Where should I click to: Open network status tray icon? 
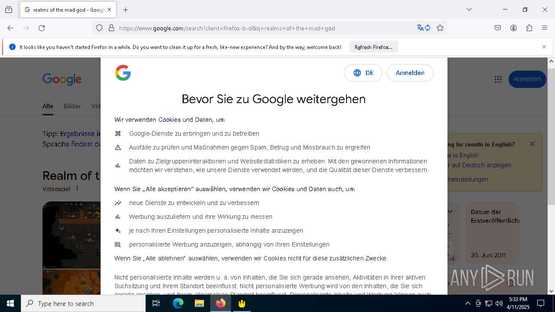489,303
